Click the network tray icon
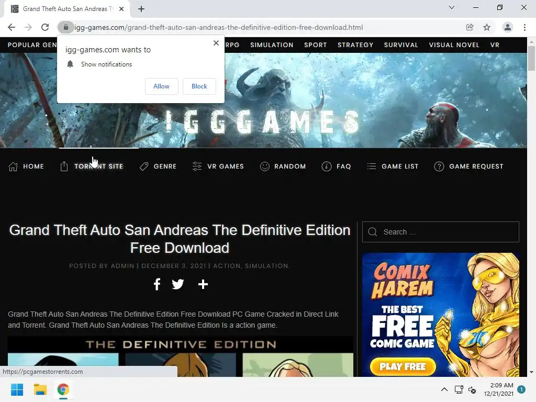 click(x=459, y=389)
